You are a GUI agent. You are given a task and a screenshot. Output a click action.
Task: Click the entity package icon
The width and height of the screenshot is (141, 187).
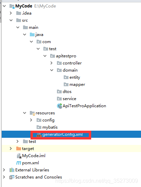click(x=66, y=77)
